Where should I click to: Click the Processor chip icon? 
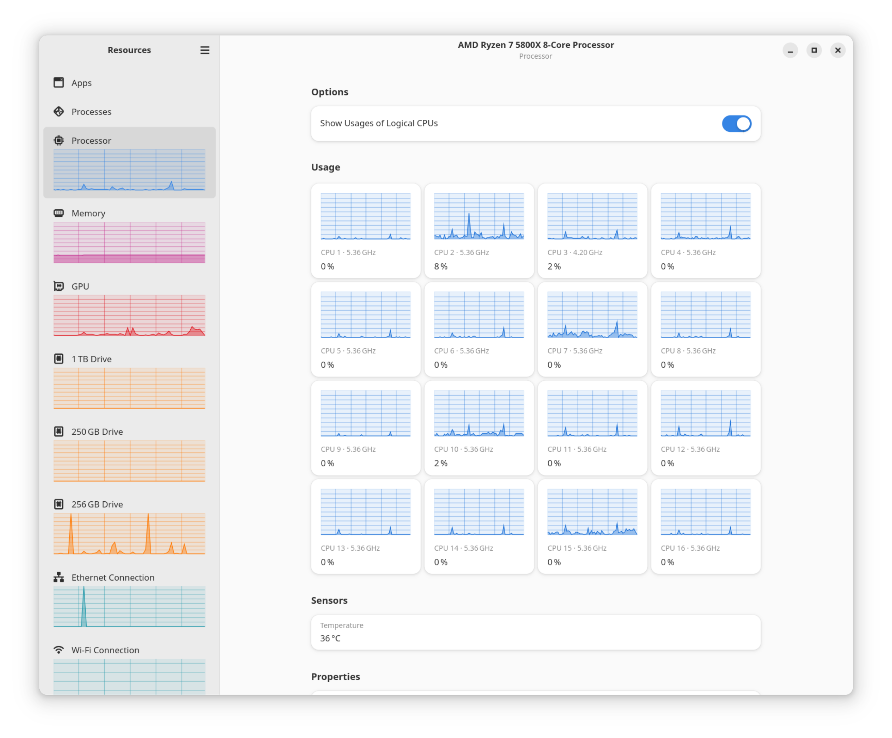click(59, 140)
